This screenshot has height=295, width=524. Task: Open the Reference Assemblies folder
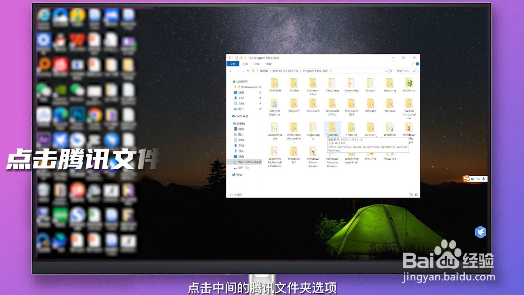click(294, 133)
